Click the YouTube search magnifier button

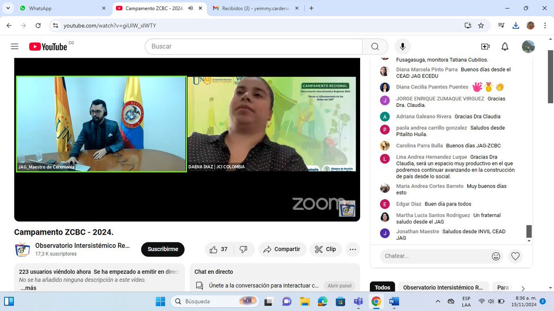click(x=375, y=47)
